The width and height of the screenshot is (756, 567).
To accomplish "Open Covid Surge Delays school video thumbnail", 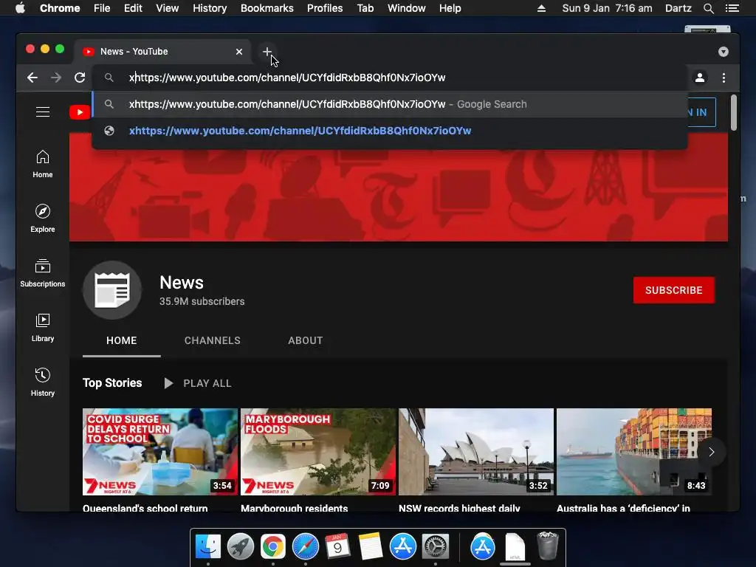I will [x=160, y=452].
